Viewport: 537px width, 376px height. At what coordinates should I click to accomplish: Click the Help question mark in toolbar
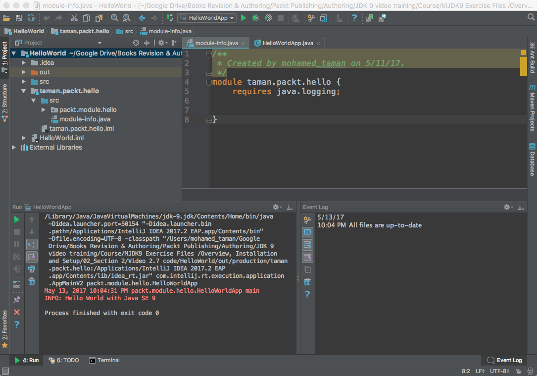[x=354, y=18]
